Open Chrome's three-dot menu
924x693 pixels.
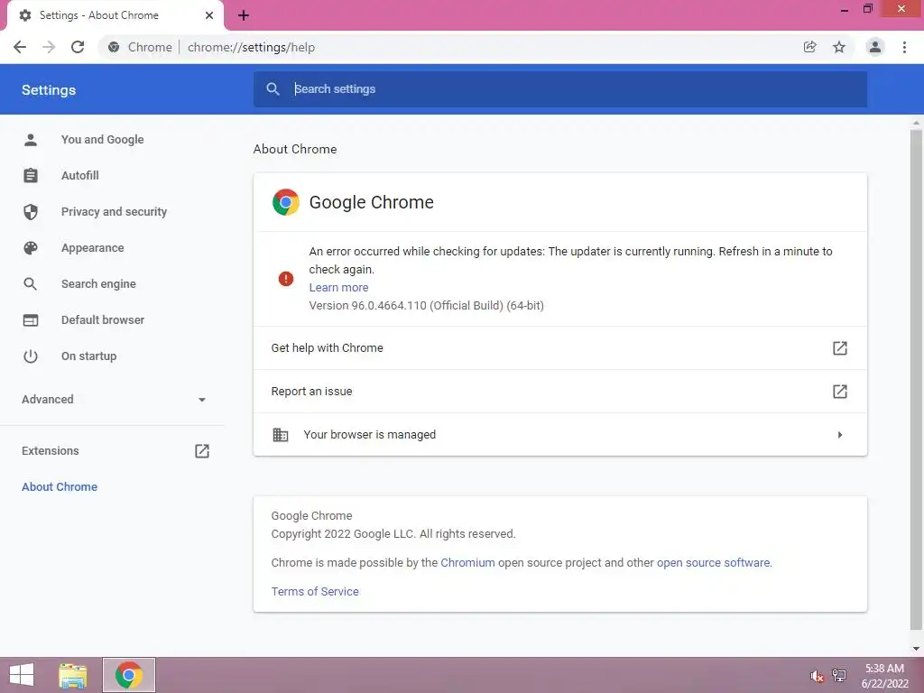pos(904,47)
